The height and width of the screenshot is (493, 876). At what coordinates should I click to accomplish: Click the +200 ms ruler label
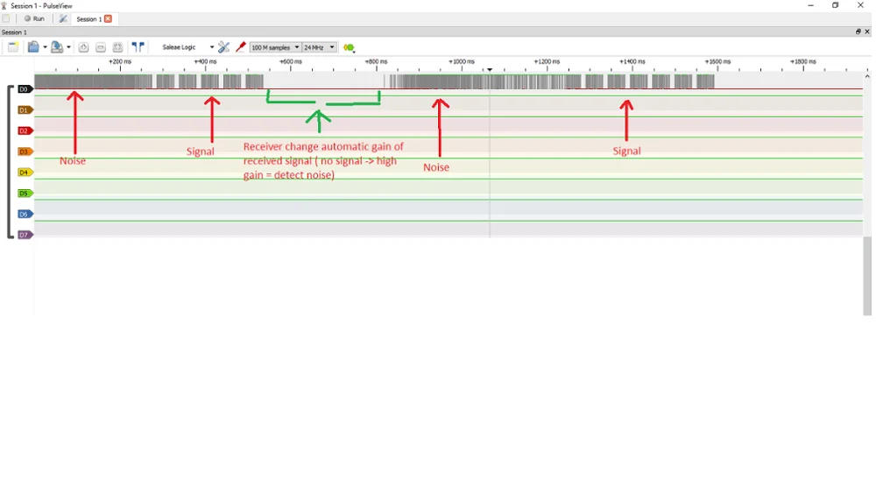coord(120,61)
